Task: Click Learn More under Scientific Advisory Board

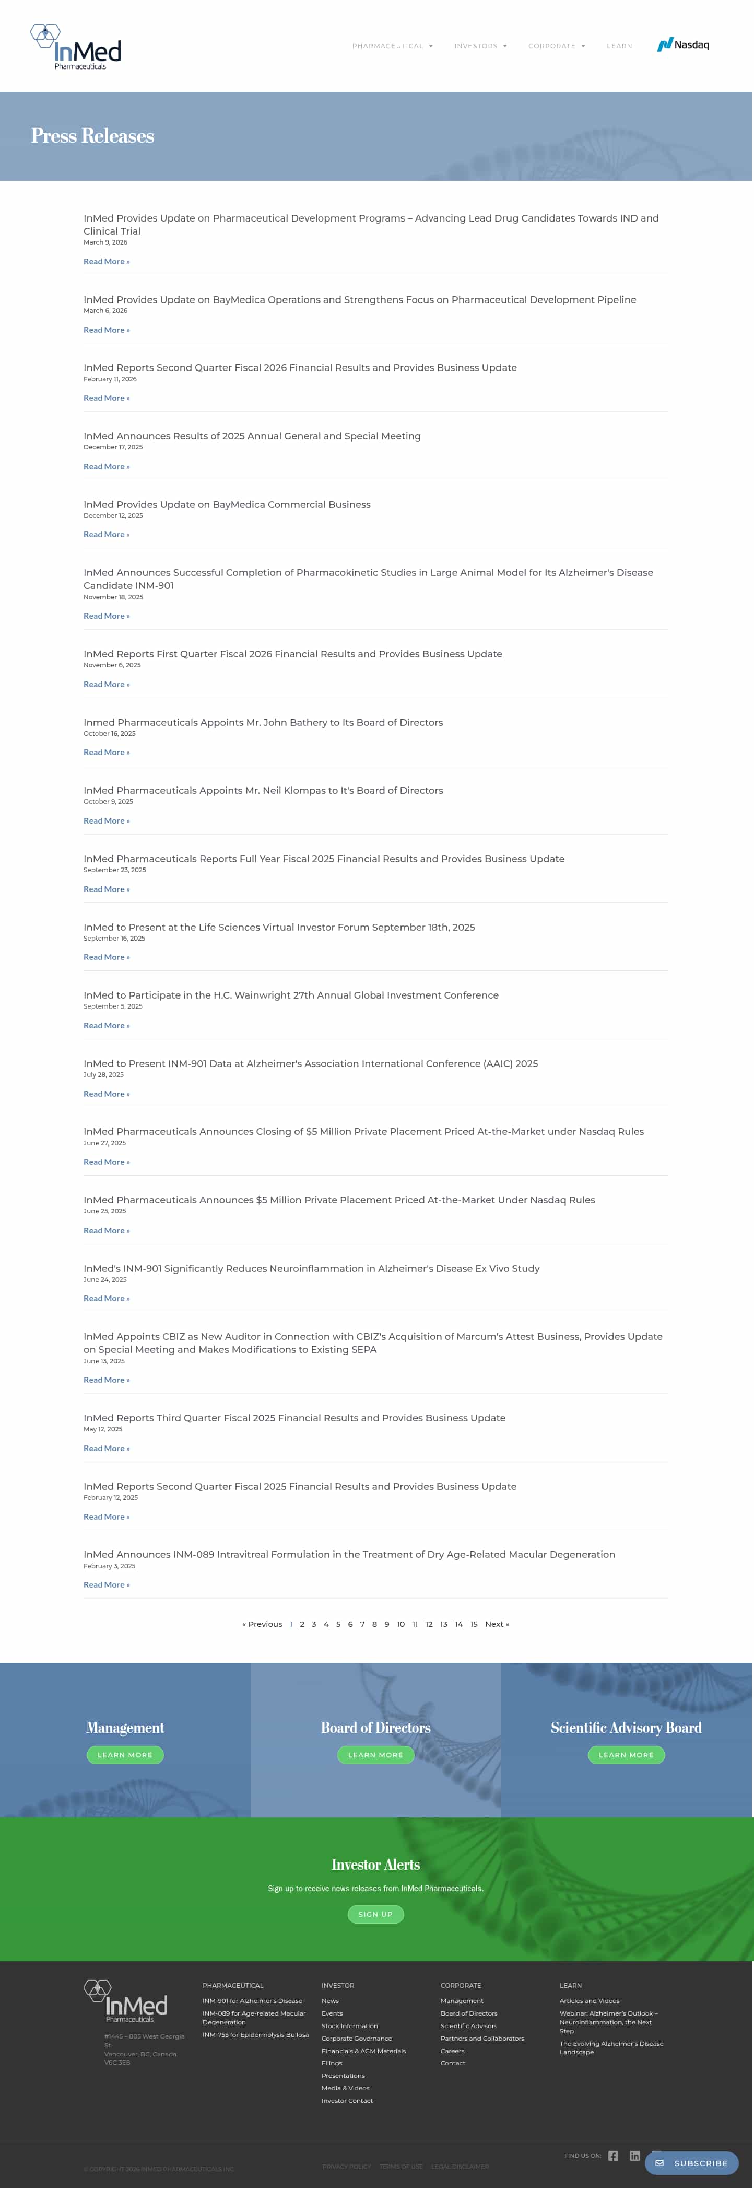Action: tap(626, 1754)
